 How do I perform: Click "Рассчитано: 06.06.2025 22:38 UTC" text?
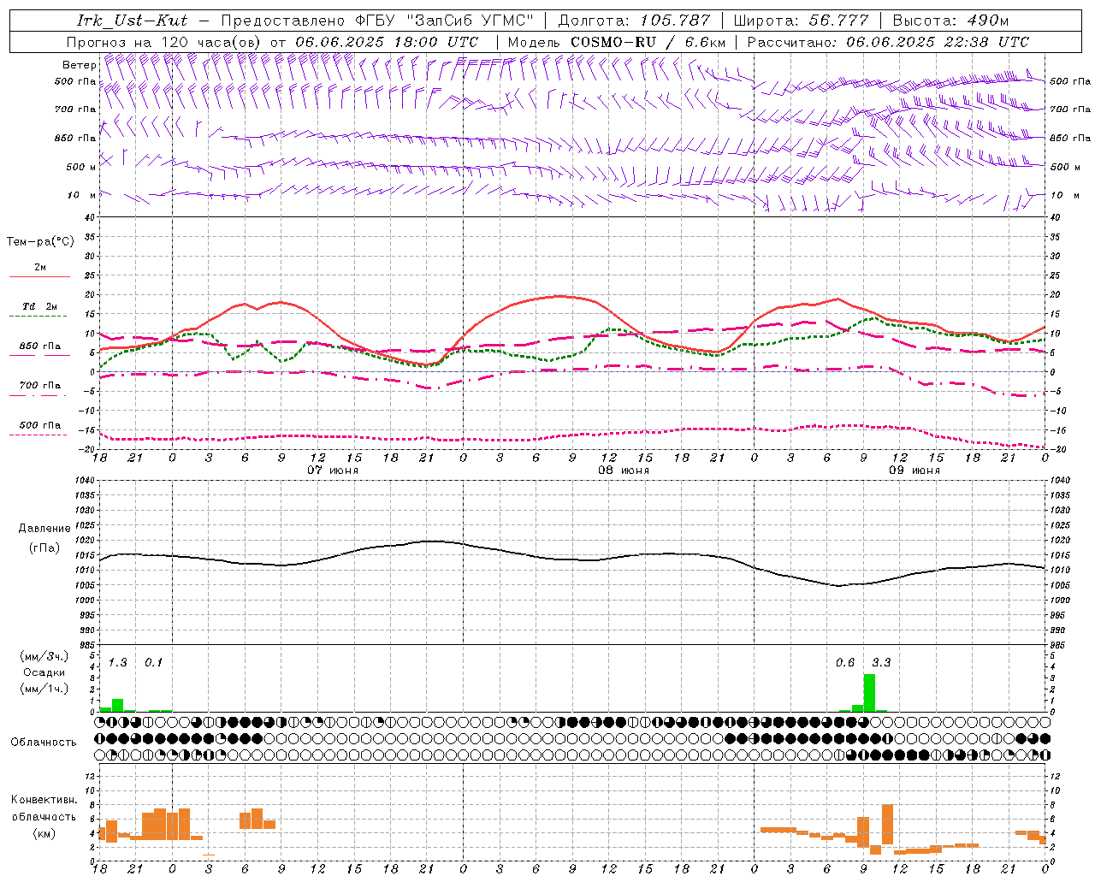(888, 42)
